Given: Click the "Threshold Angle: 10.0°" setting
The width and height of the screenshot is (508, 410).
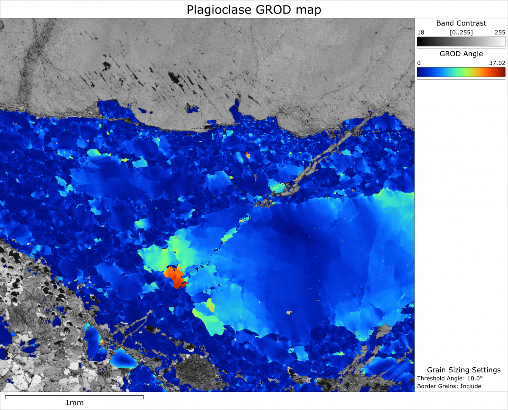Looking at the screenshot, I should tap(450, 379).
